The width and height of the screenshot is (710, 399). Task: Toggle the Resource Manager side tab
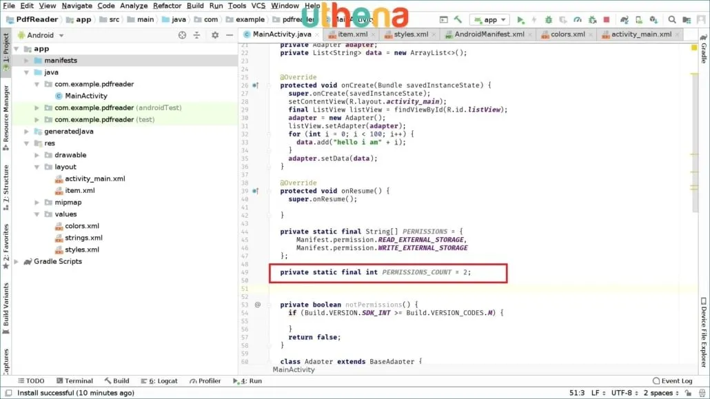6,117
